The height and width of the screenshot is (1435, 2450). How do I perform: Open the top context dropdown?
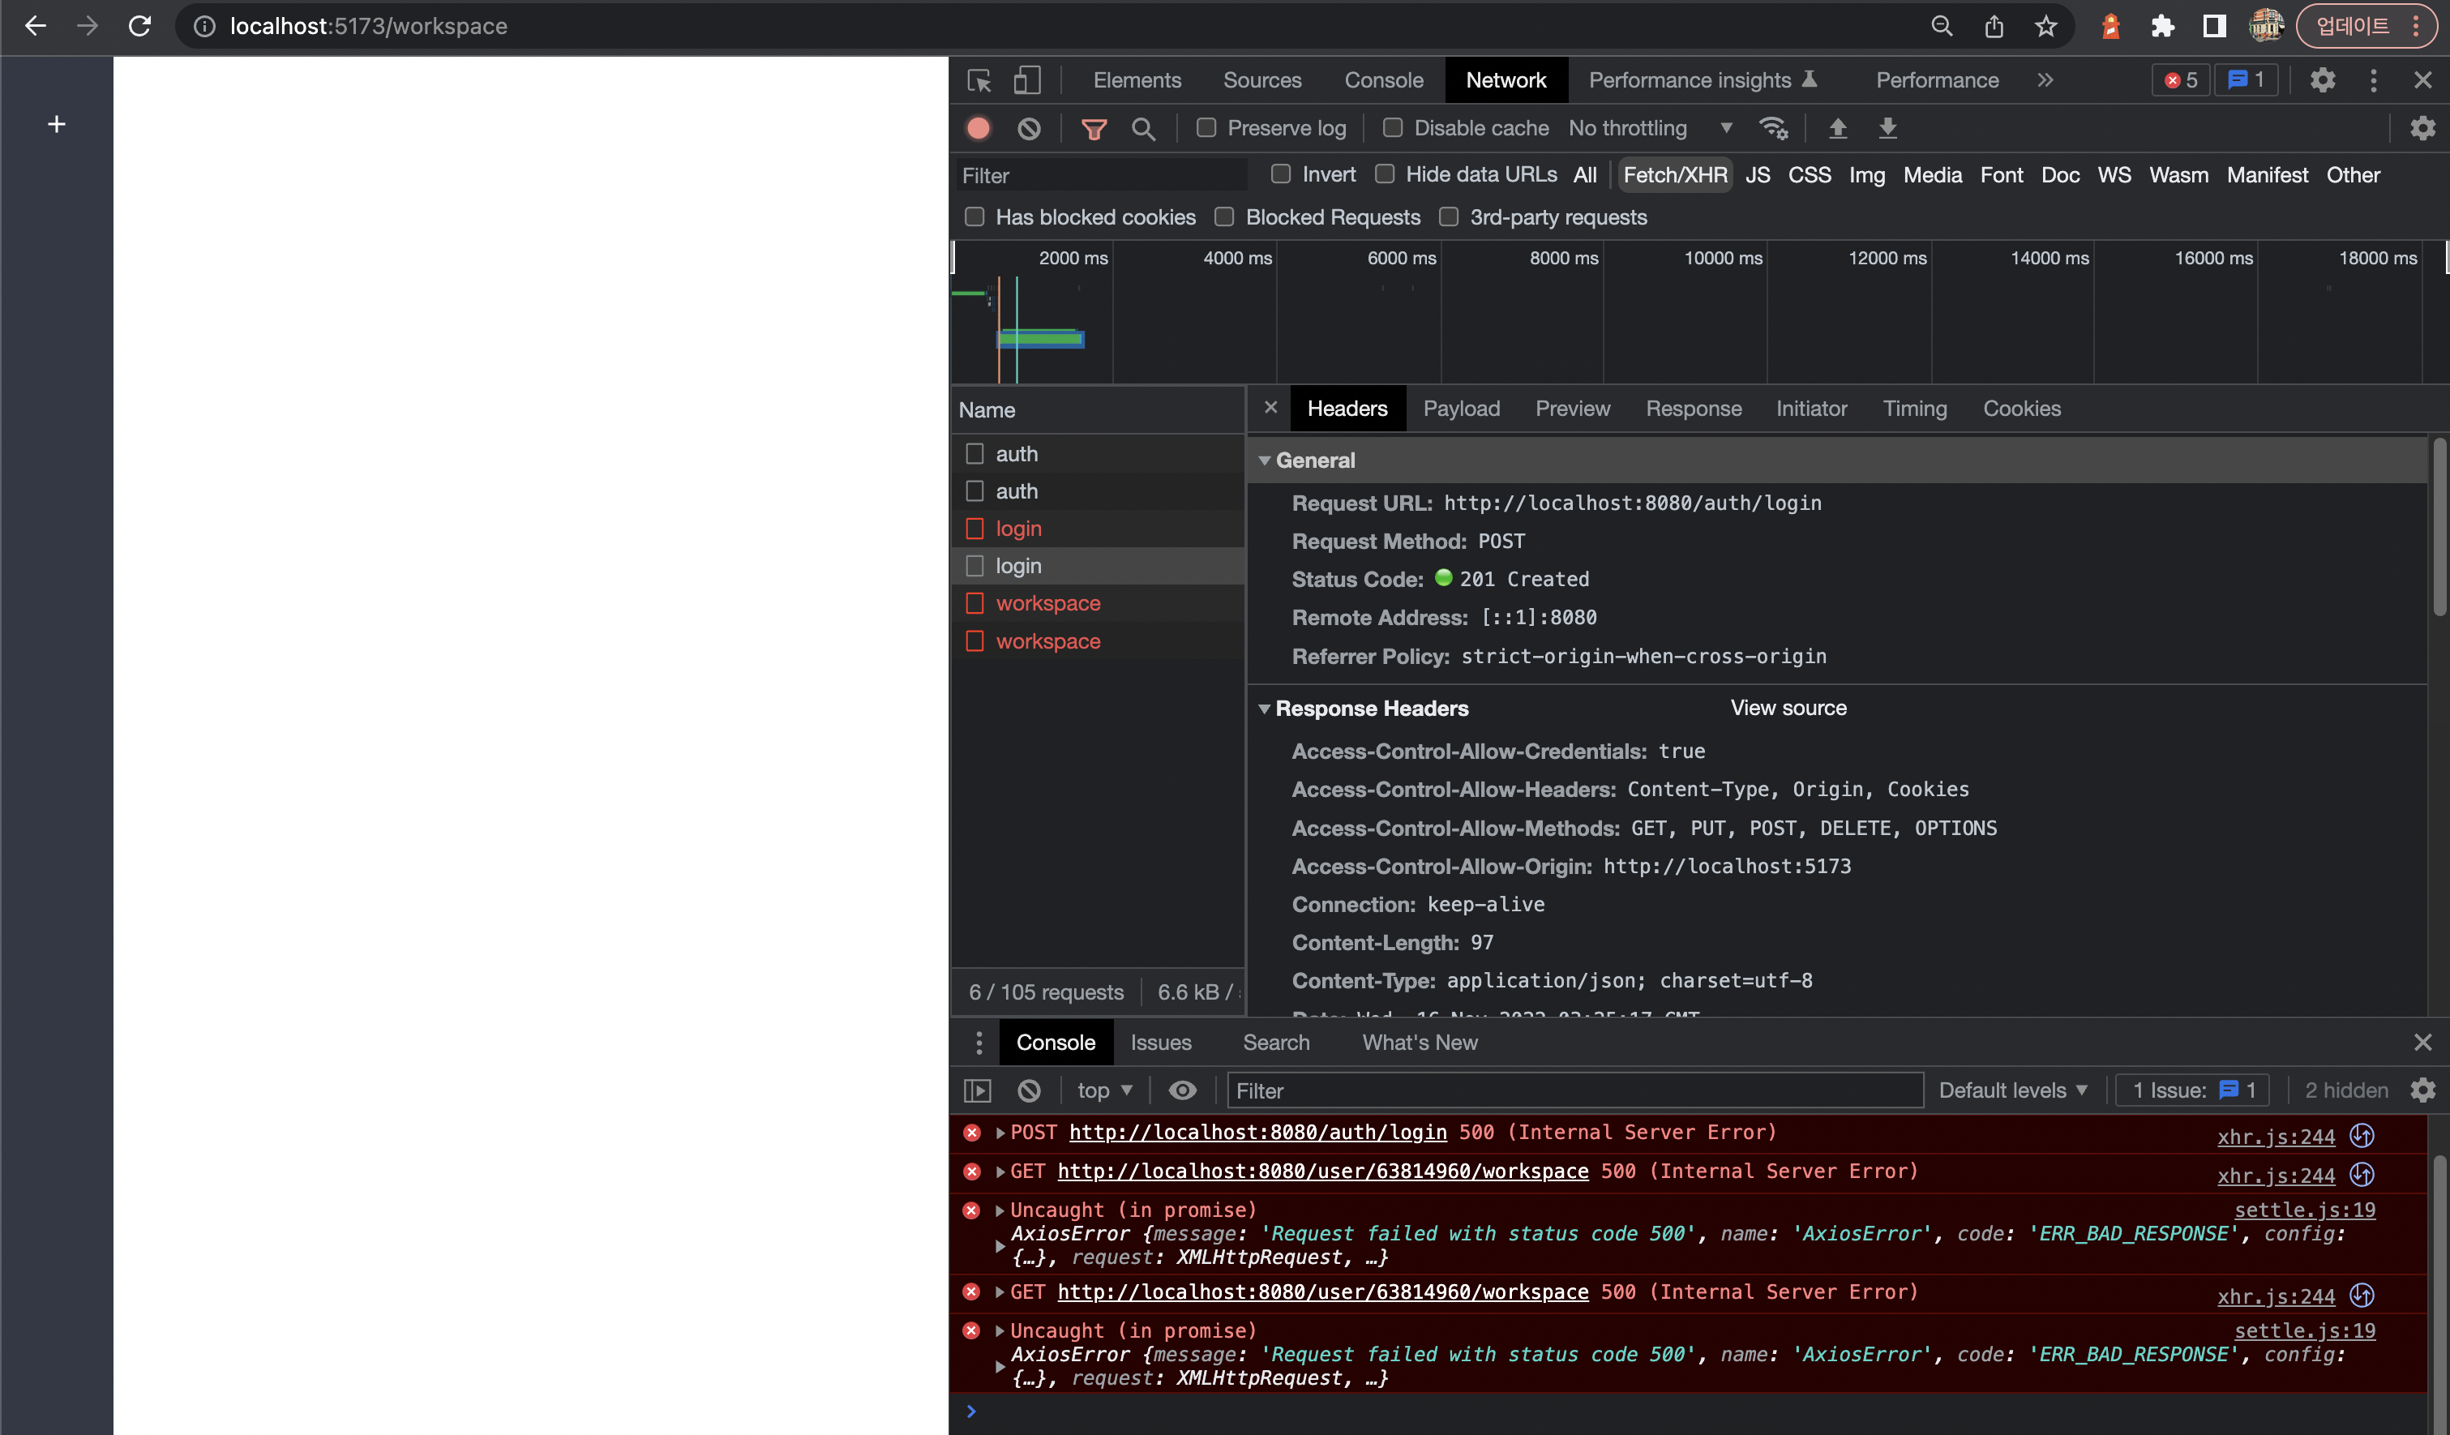pyautogui.click(x=1104, y=1090)
